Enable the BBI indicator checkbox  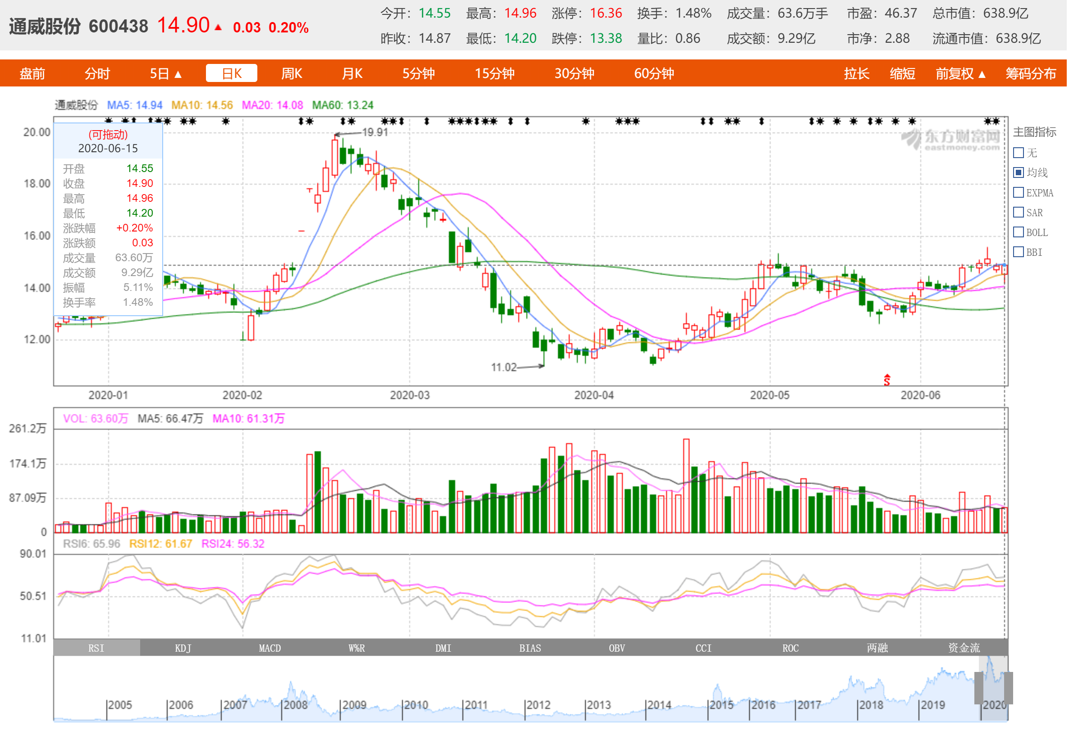coord(1019,252)
